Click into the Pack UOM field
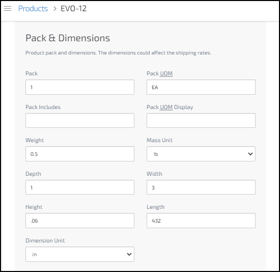The height and width of the screenshot is (272, 280). [x=201, y=87]
